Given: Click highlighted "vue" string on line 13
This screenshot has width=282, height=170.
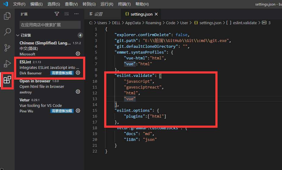Looking at the screenshot, I should click(x=130, y=99).
